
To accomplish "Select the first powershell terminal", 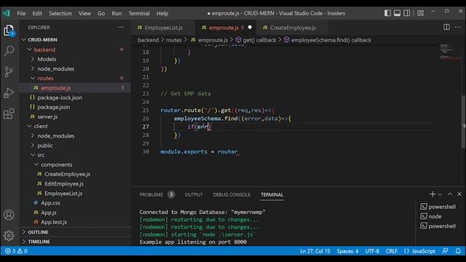I will pos(438,207).
